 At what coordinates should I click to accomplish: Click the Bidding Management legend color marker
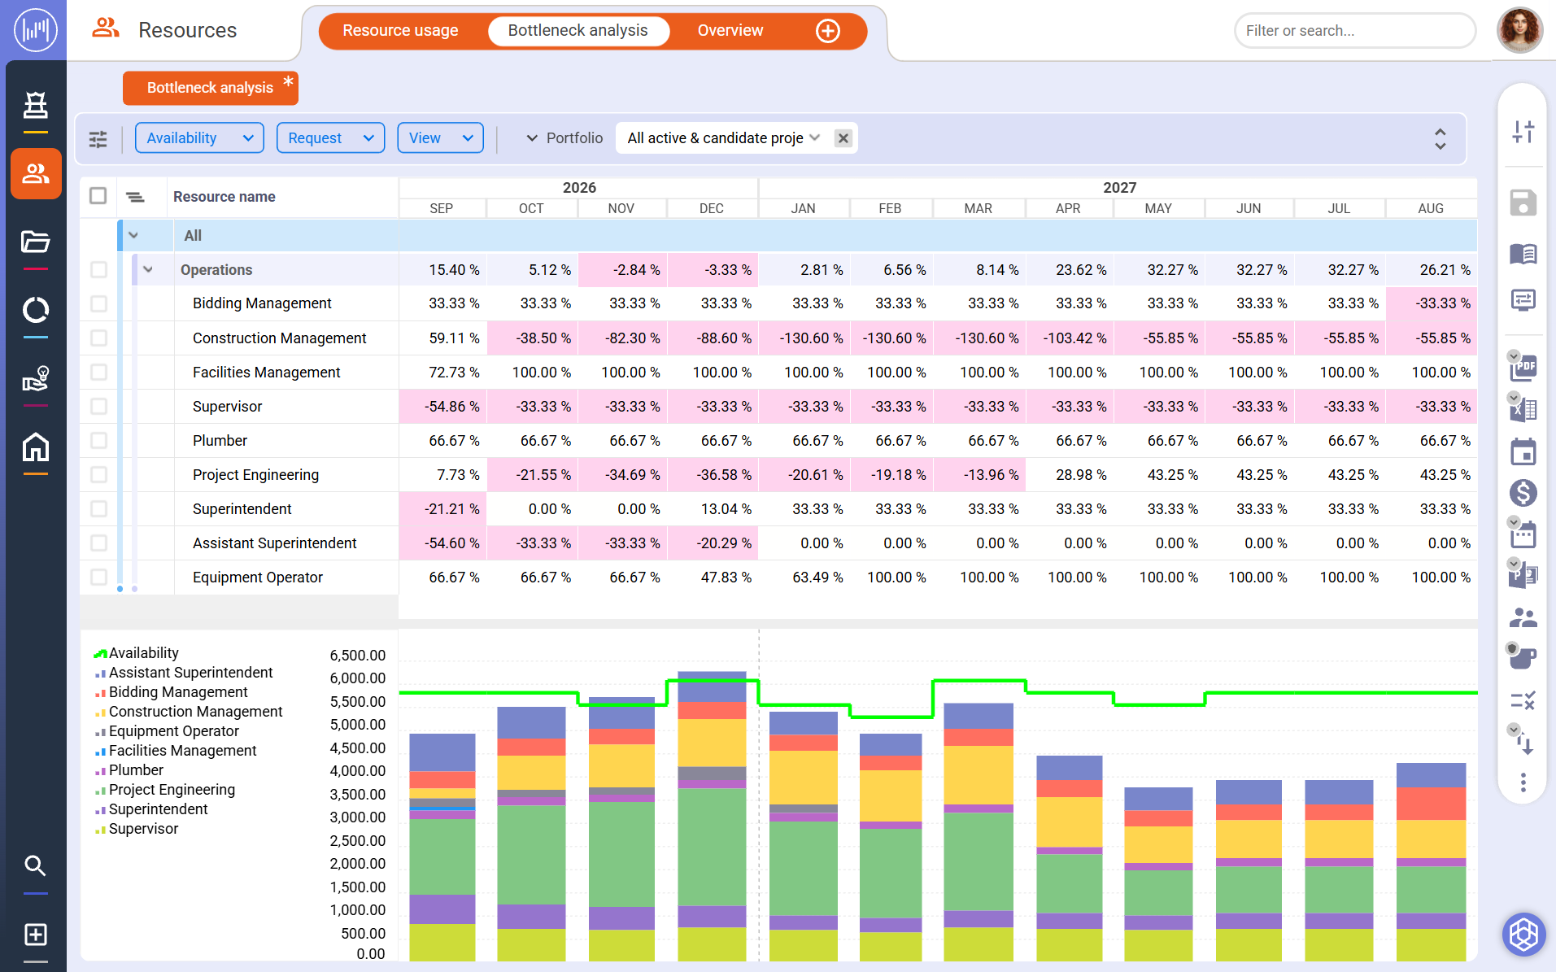[x=100, y=693]
